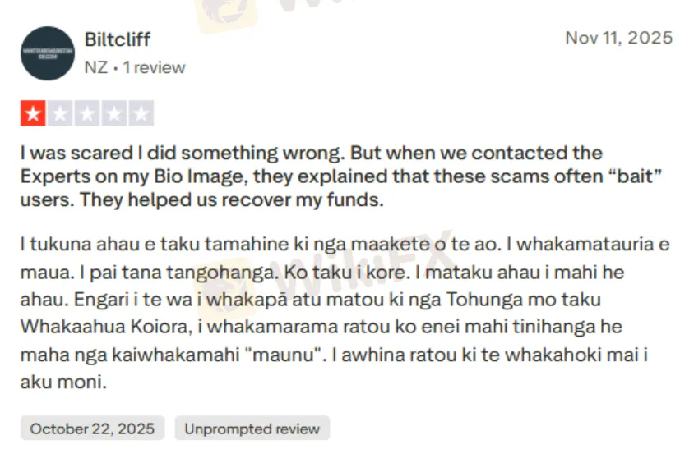Click the Nov 11, 2025 review date
The image size is (680, 463).
point(618,39)
